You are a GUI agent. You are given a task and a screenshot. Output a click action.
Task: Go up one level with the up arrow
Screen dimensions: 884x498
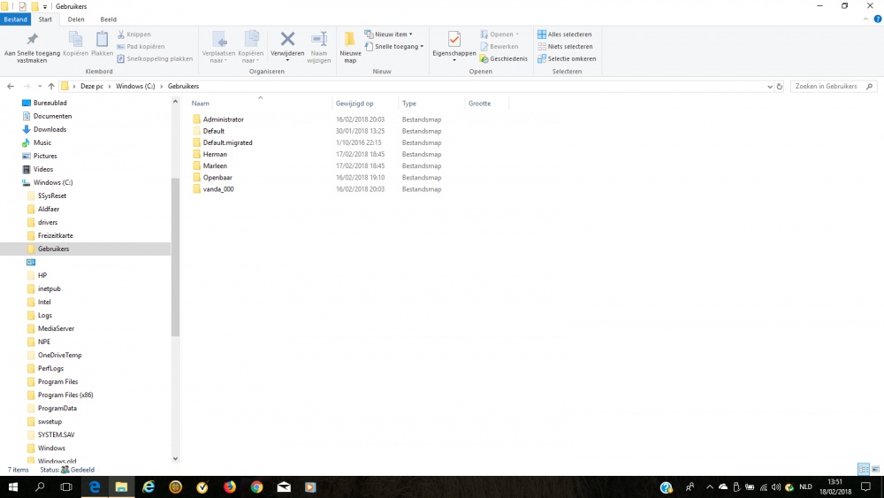click(x=51, y=86)
